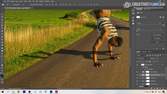Lock transparent pixels icon

(x=140, y=62)
